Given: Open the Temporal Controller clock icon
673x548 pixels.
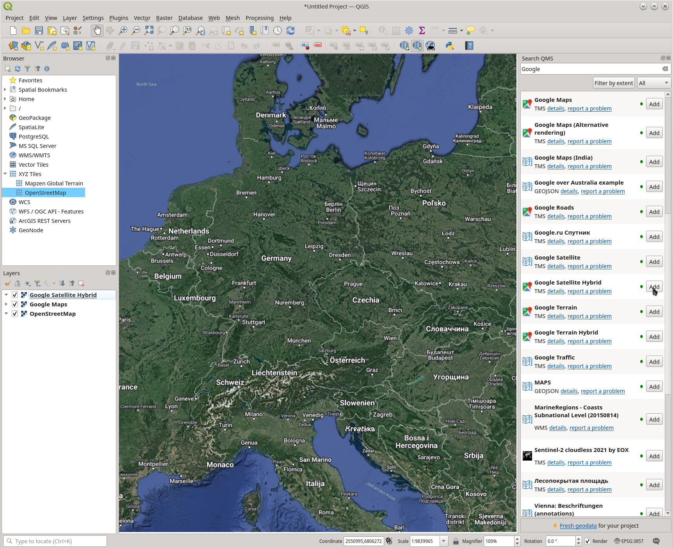Looking at the screenshot, I should pyautogui.click(x=278, y=30).
